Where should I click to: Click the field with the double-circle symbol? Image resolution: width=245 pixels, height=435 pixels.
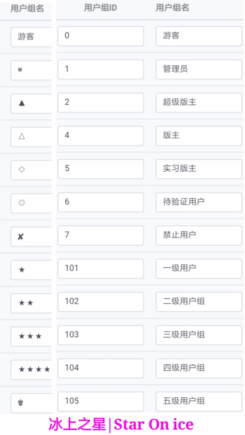31,203
